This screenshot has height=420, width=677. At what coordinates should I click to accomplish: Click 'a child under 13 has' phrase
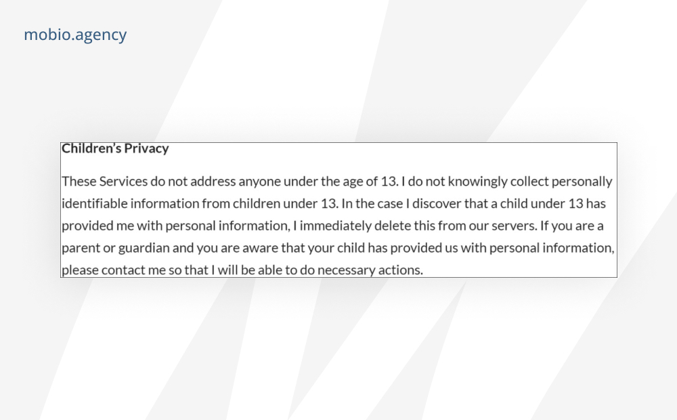pos(548,203)
